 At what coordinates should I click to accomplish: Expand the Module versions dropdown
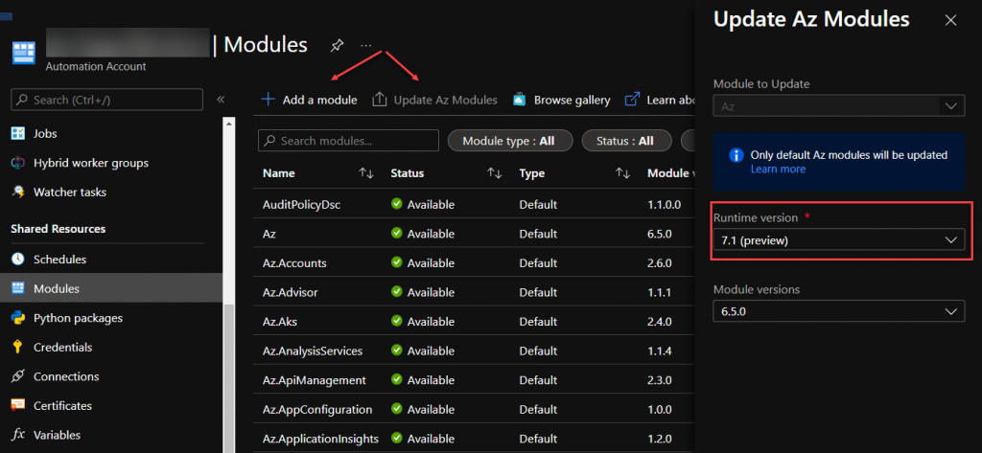[838, 311]
